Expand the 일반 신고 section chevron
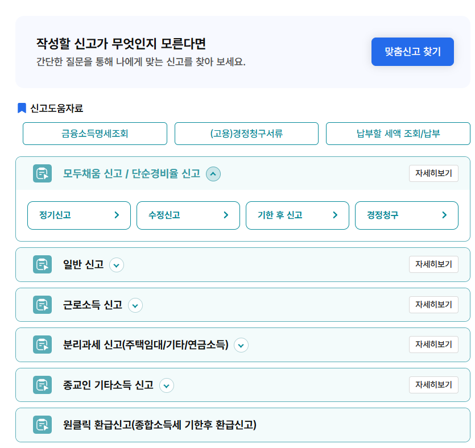Screen dimensions: 475x448 [x=117, y=265]
